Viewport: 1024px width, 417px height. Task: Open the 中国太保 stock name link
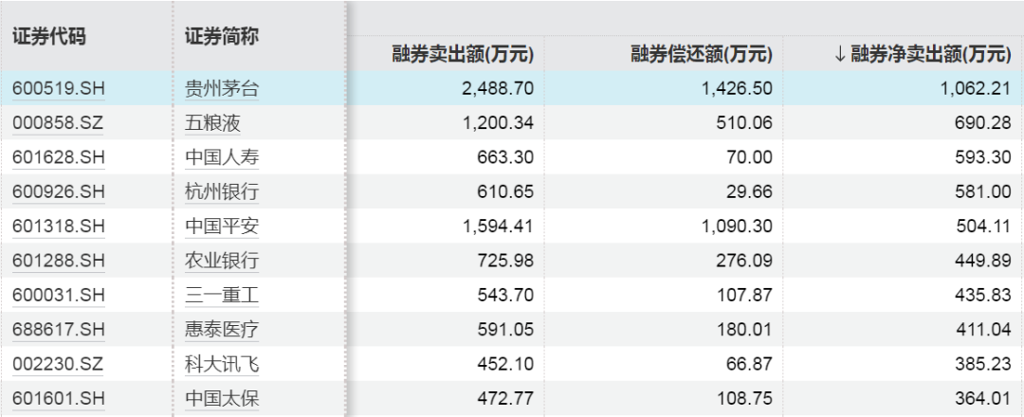(222, 397)
